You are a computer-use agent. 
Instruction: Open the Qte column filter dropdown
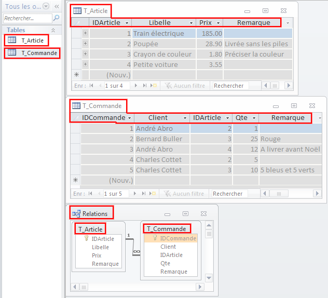click(x=254, y=118)
